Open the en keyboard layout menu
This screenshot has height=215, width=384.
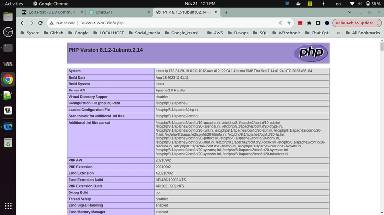pos(338,4)
